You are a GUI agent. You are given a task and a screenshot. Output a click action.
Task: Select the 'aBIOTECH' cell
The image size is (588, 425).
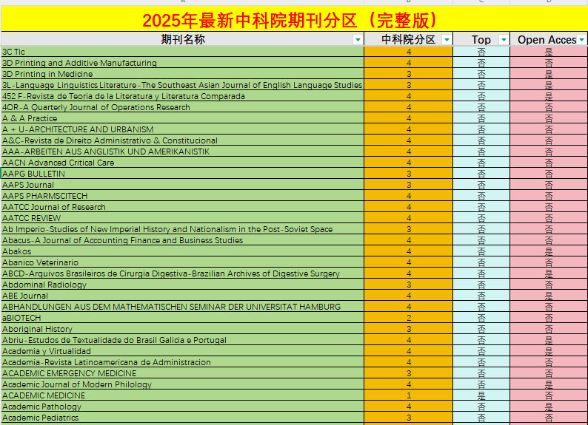[x=183, y=318]
